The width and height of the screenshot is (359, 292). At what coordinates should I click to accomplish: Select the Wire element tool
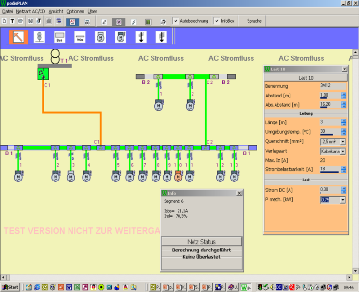[80, 37]
